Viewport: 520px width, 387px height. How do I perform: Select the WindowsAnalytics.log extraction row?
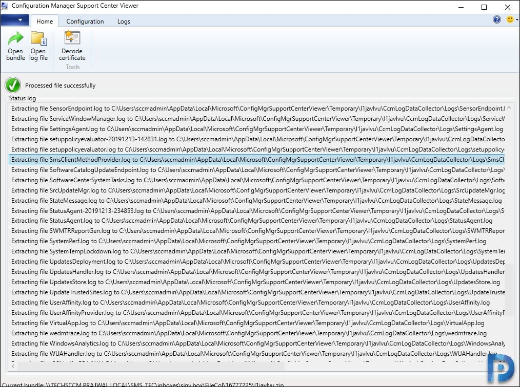(257, 343)
